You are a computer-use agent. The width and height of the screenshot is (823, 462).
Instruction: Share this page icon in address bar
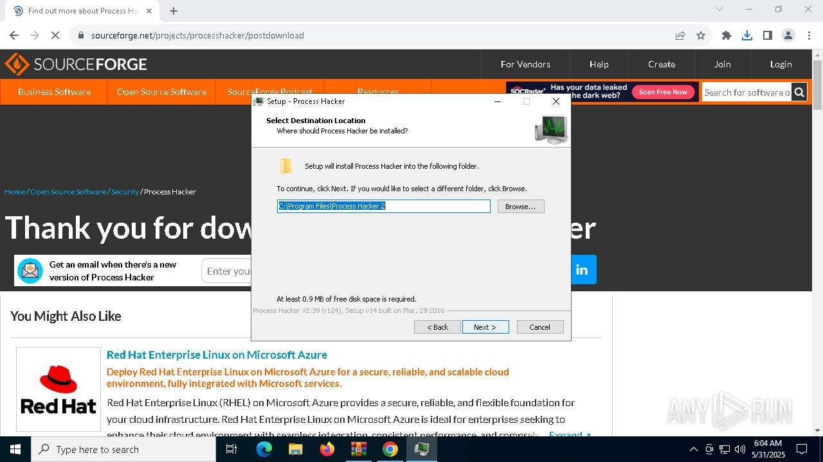[x=680, y=35]
